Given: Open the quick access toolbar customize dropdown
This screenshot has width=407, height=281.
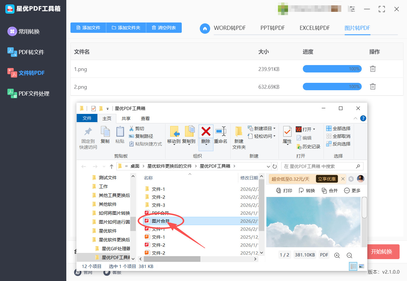Looking at the screenshot, I should pos(107,109).
